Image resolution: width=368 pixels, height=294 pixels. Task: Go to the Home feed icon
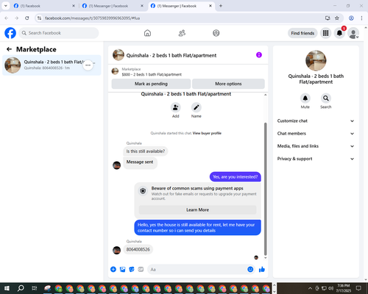click(x=147, y=33)
